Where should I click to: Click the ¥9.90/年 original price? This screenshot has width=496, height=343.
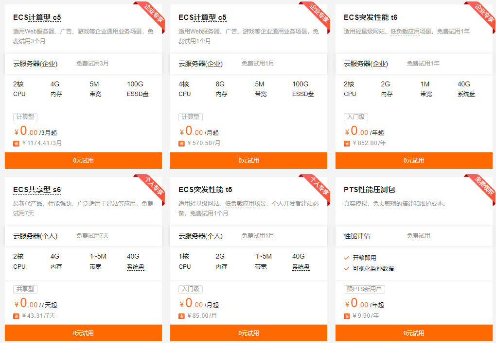point(366,316)
